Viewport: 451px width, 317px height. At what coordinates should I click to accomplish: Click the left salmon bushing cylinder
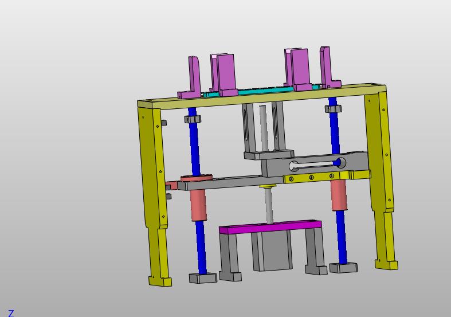[198, 205]
